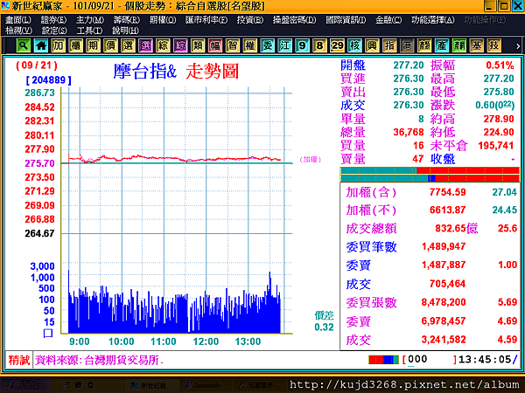Go to the home icon in toolbar
The image size is (525, 393).
(x=41, y=45)
